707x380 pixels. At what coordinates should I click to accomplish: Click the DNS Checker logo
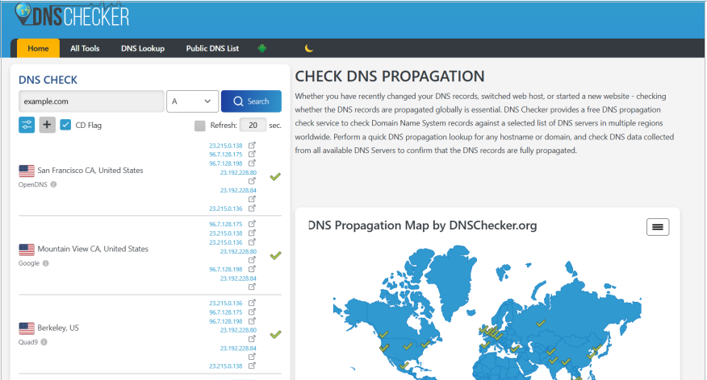72,15
